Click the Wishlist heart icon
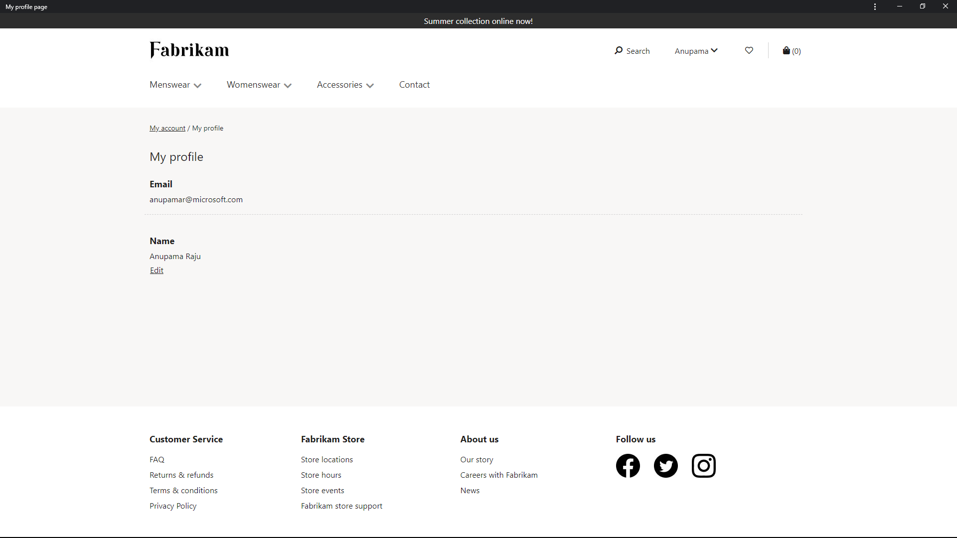The image size is (957, 538). (x=749, y=51)
